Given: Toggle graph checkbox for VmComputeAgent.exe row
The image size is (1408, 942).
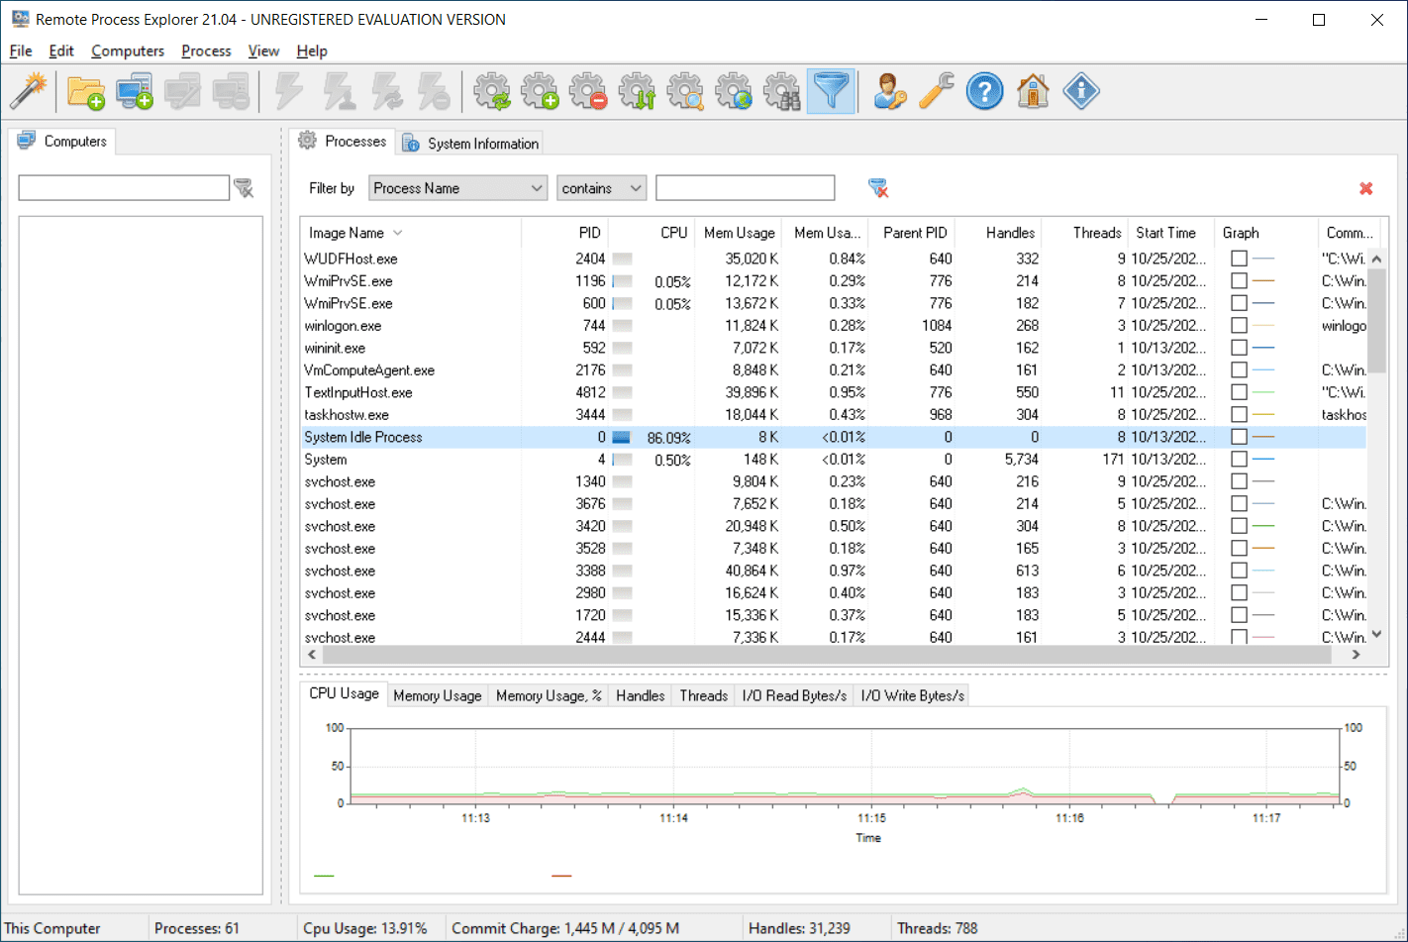Looking at the screenshot, I should tap(1239, 369).
